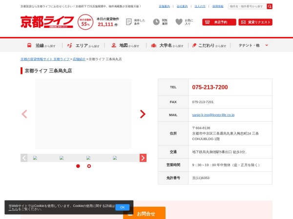Click the 来店予約 button
This screenshot has height=219, width=293.
click(x=219, y=22)
